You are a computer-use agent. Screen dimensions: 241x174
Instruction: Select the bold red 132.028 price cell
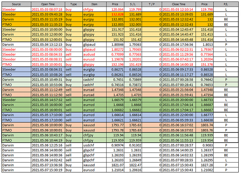(x=115, y=15)
